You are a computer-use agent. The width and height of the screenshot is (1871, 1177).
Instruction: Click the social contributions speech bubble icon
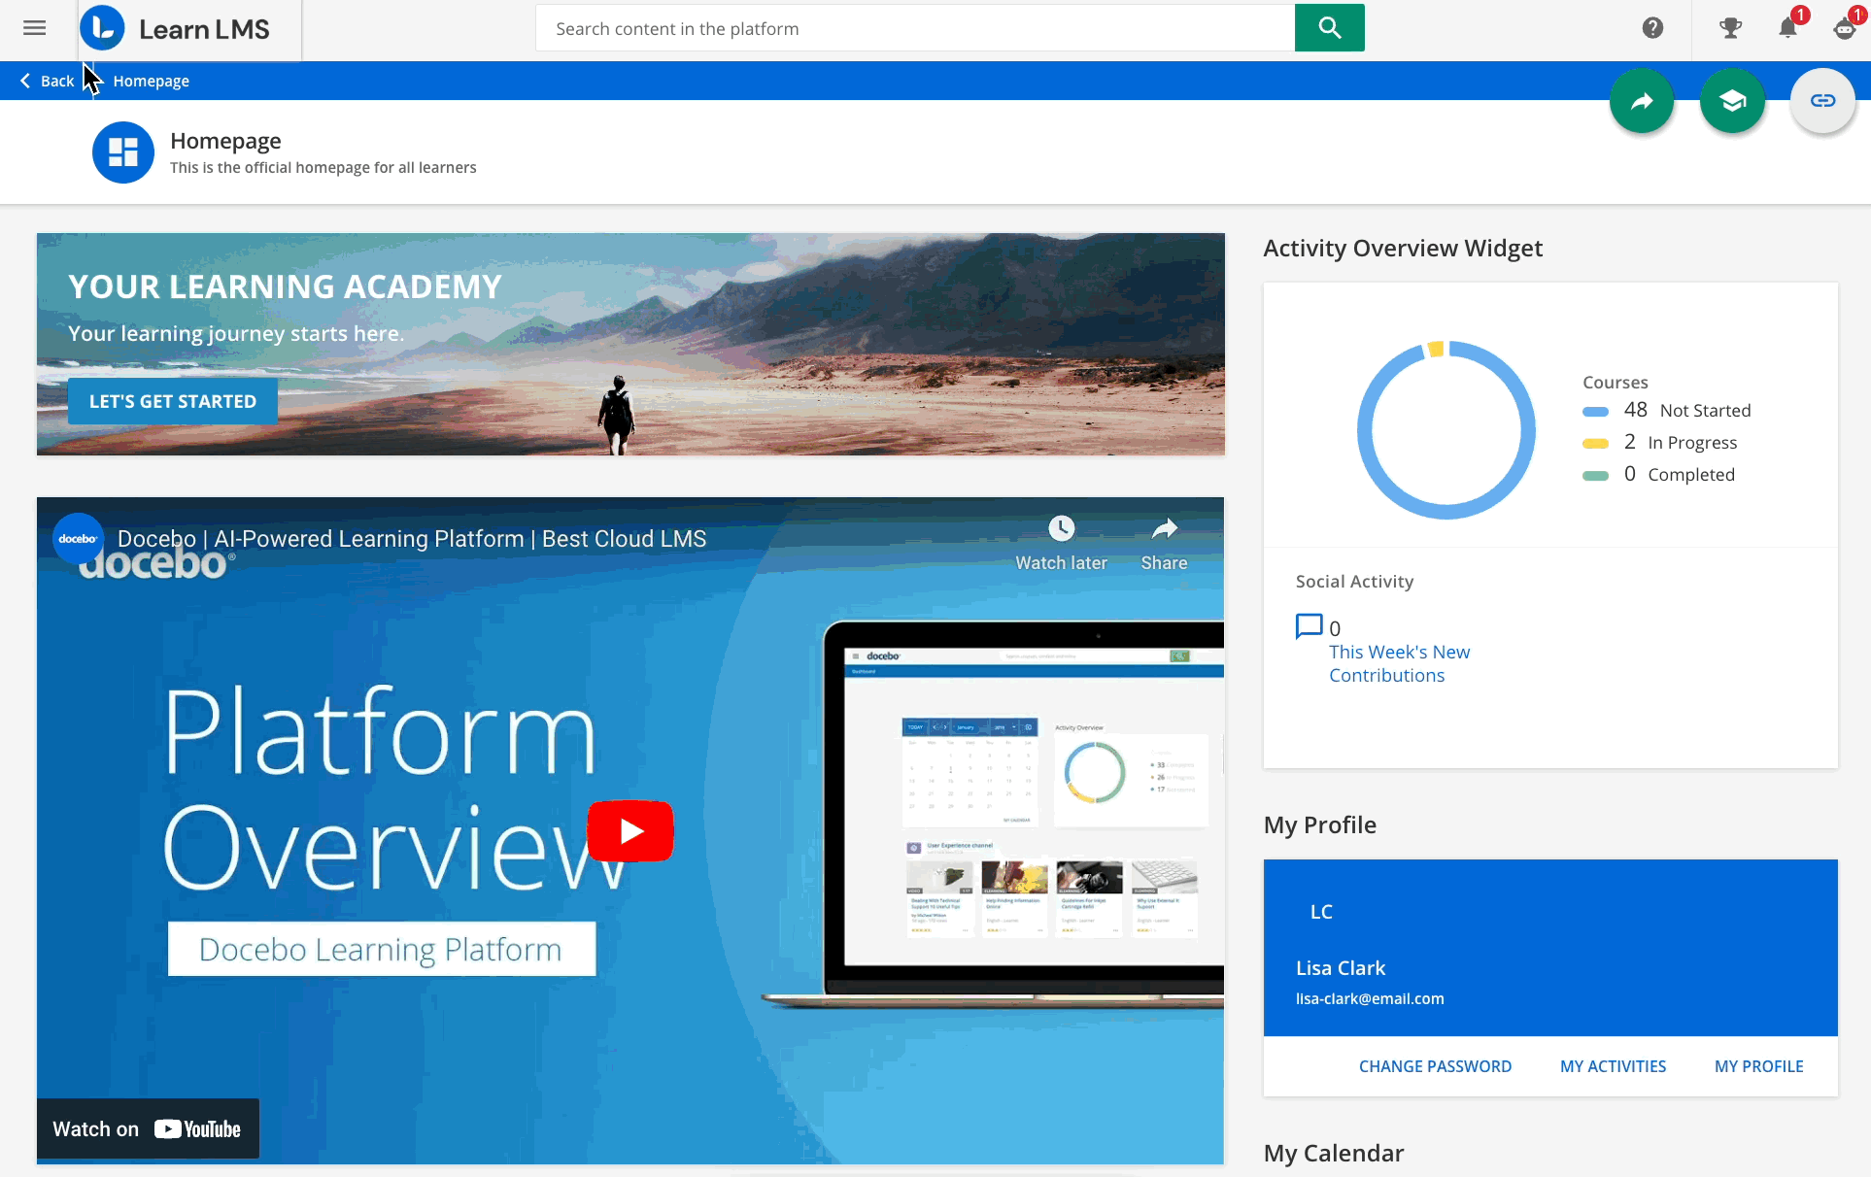pyautogui.click(x=1309, y=626)
